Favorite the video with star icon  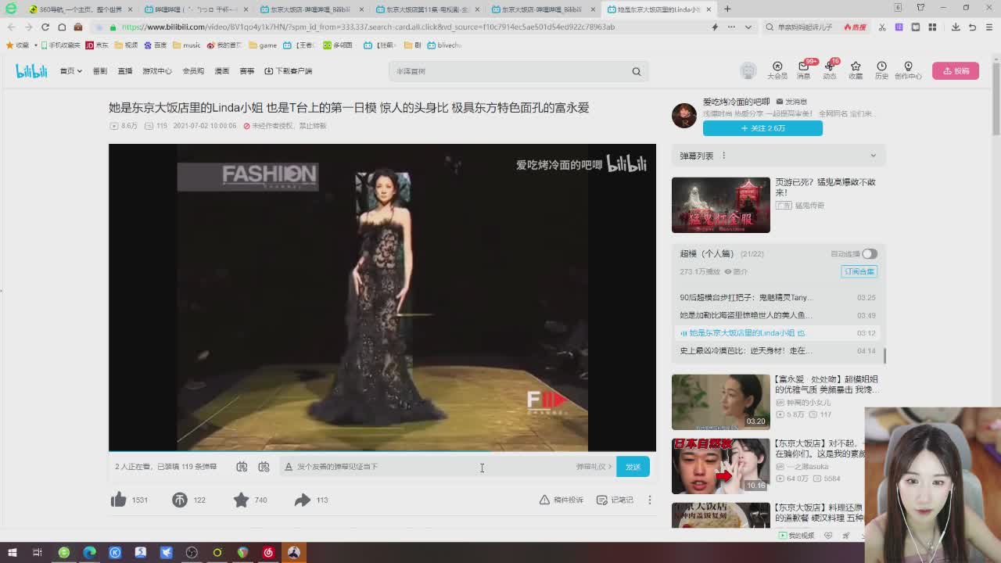[241, 500]
